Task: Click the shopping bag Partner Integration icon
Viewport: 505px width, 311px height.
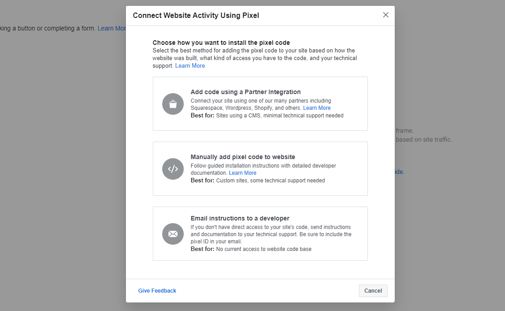Action: click(x=173, y=104)
